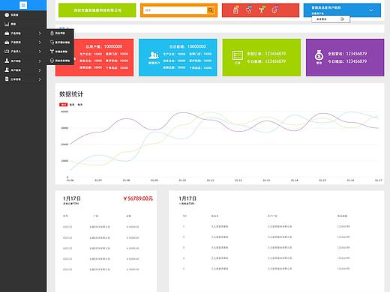Click the green company name banner
The height and width of the screenshot is (292, 390).
coord(97,10)
